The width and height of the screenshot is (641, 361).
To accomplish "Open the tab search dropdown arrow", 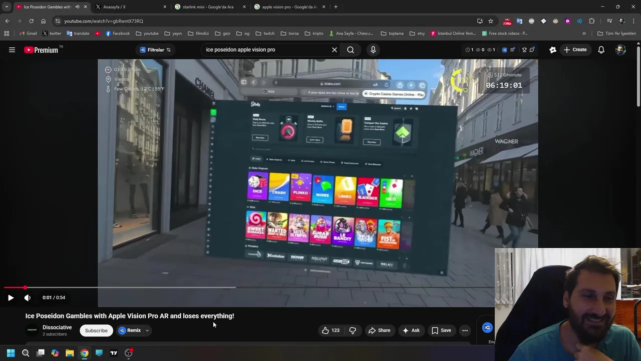I will point(6,7).
